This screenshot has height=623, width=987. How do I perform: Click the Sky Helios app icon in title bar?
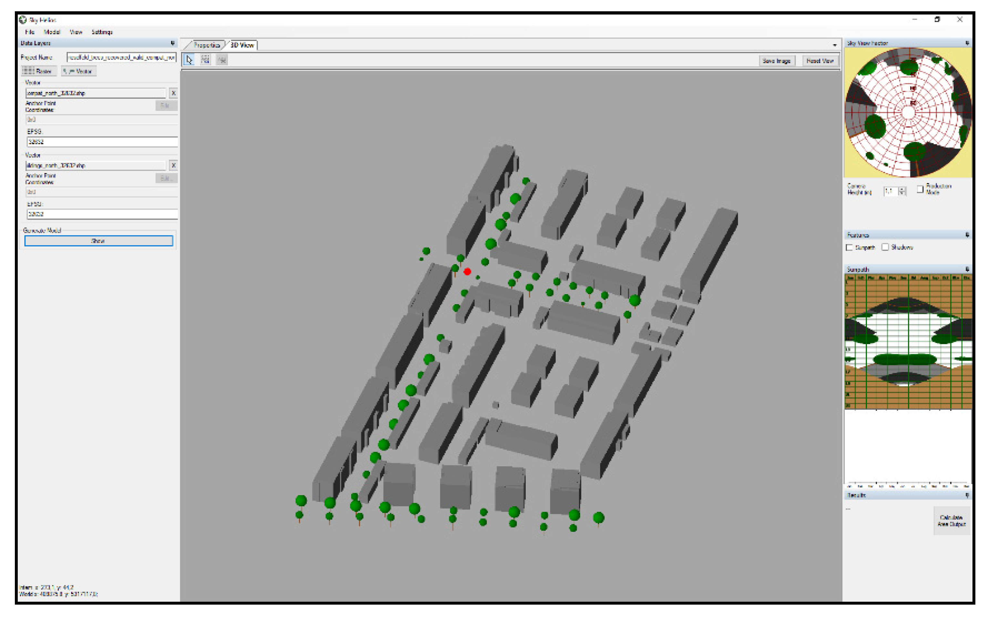coord(23,20)
